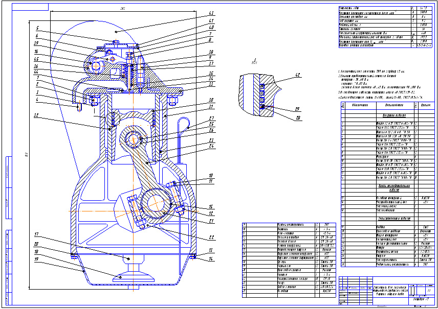Viewport: 438px width, 309px height.
Task: Select callout label 21
Action: click(211, 221)
